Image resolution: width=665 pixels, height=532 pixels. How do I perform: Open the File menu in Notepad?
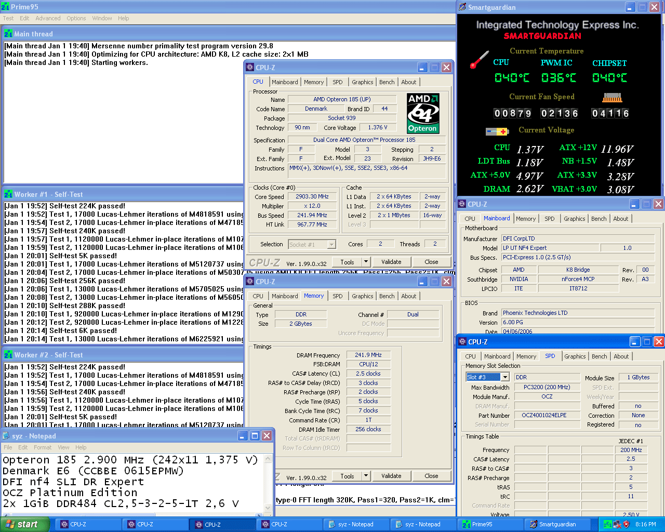[8, 447]
